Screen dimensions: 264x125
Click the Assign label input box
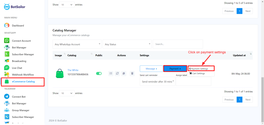[193, 82]
